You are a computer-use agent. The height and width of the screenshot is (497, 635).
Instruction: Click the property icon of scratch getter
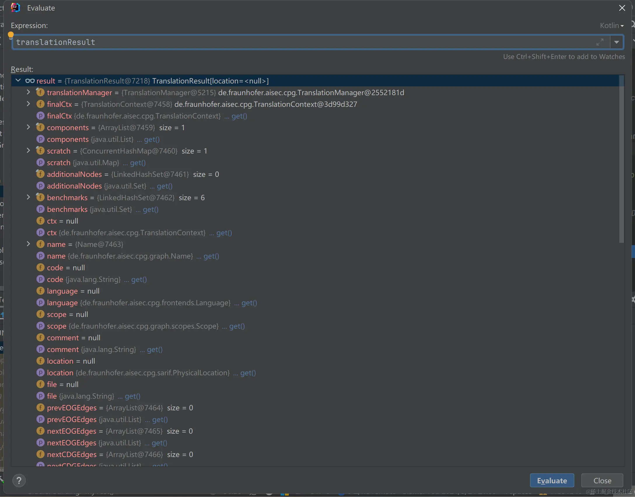pos(40,163)
